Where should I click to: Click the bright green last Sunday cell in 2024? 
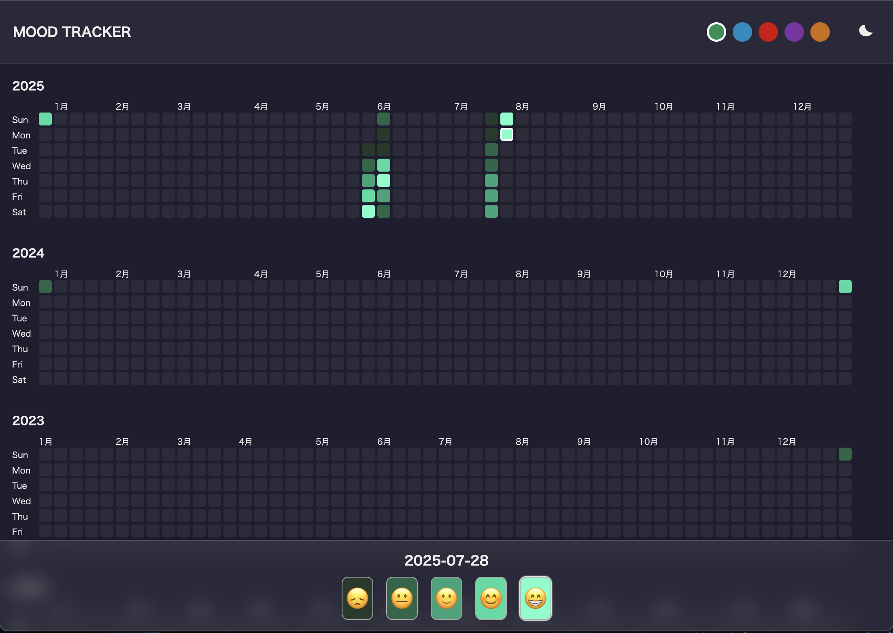tap(845, 287)
